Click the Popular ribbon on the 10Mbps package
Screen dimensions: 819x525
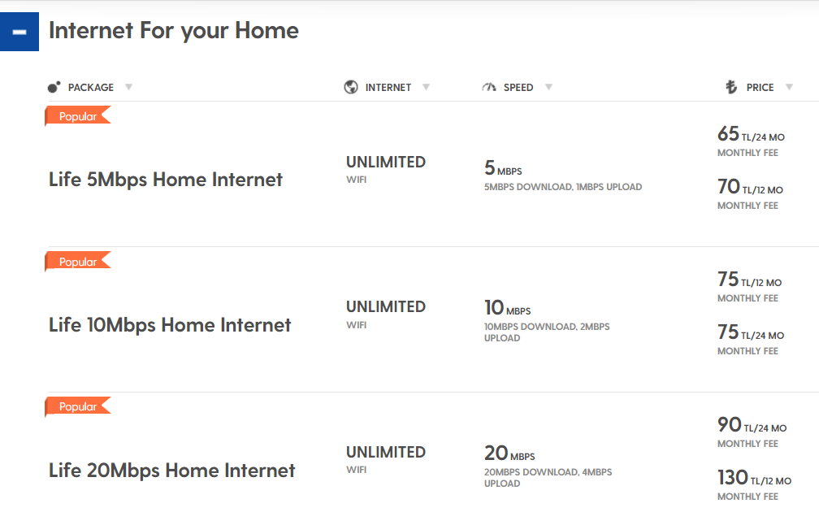tap(78, 261)
